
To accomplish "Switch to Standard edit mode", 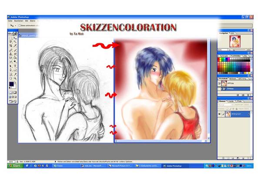I will pos(11,93).
